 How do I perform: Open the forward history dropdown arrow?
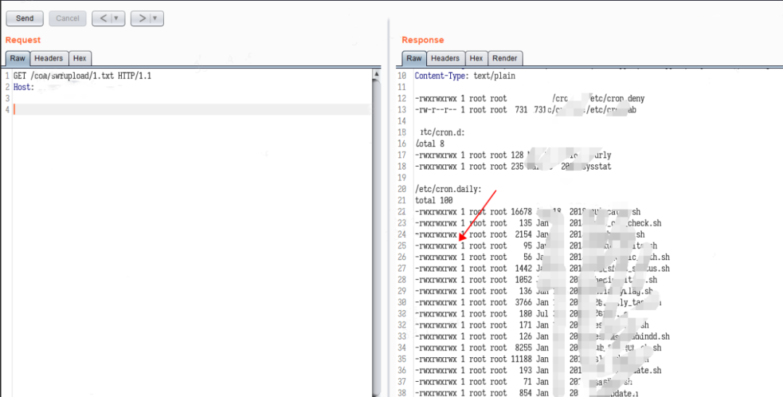click(157, 18)
